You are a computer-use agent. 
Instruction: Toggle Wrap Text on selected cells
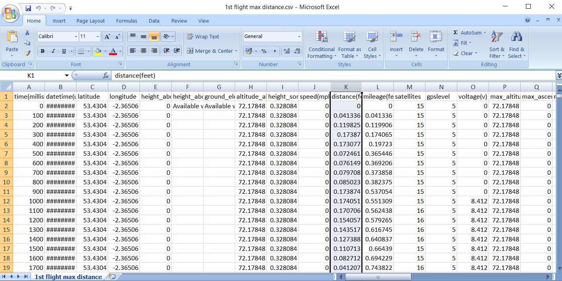203,36
